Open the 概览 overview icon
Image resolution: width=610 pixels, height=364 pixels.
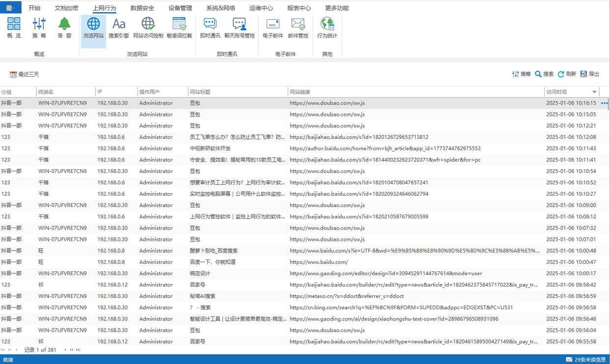[14, 28]
